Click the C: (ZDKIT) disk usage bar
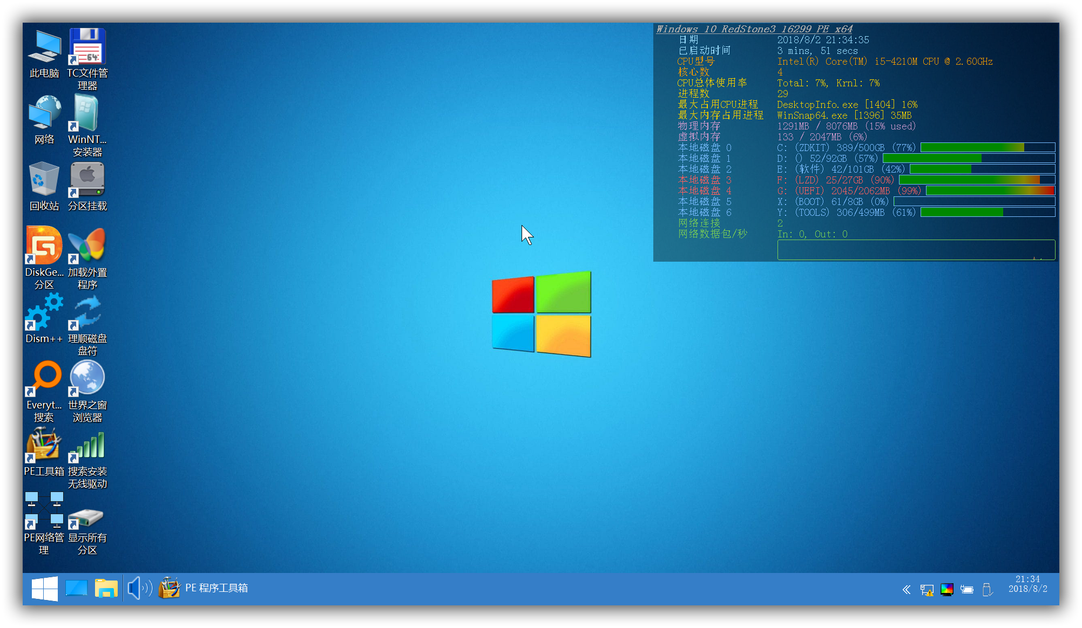 pos(988,147)
